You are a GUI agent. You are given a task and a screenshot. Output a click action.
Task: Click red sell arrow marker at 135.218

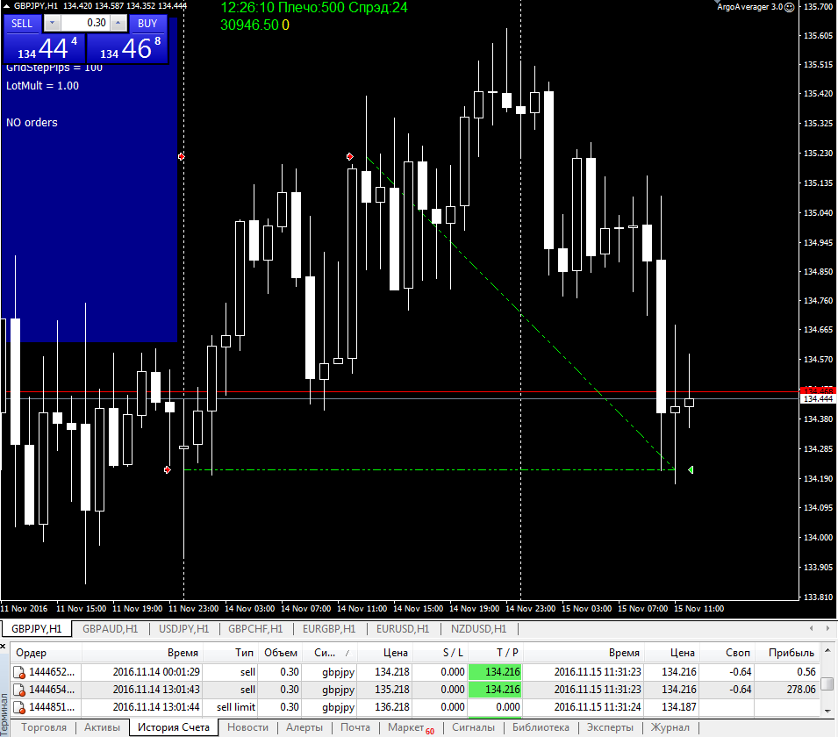tap(349, 156)
